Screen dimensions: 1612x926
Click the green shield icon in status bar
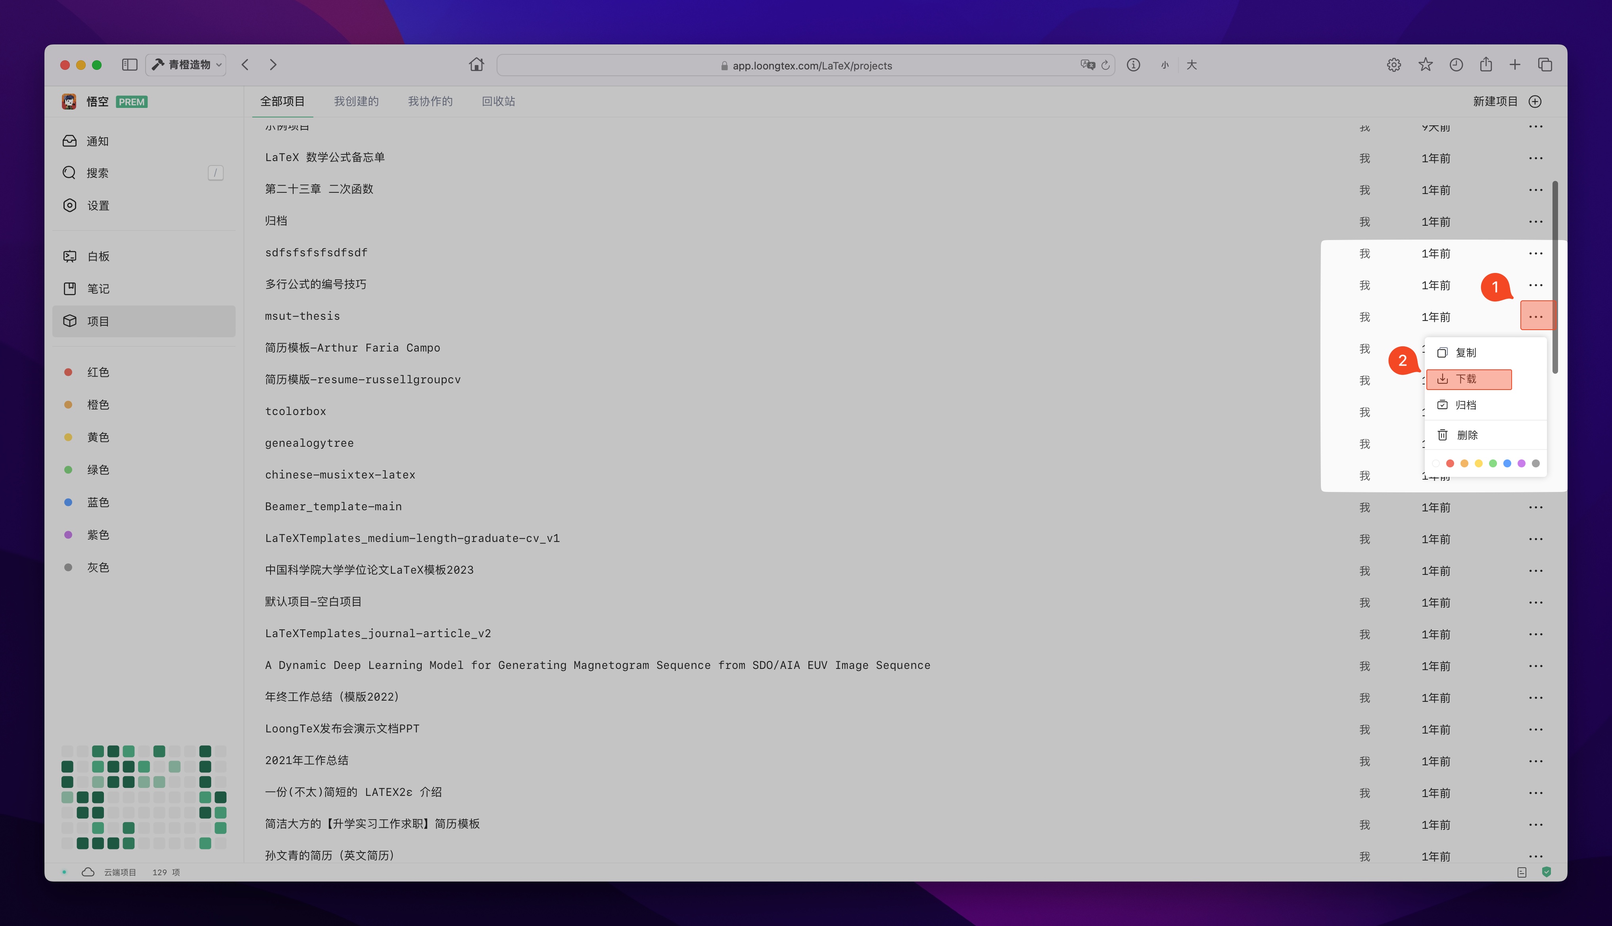point(1547,872)
